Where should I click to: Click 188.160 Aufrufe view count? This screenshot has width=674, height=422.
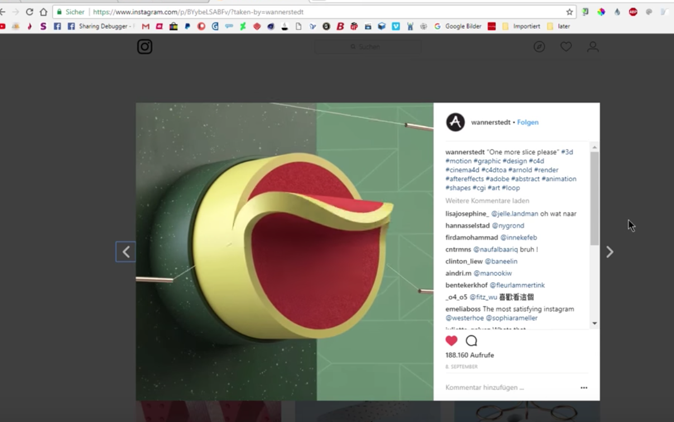click(469, 355)
